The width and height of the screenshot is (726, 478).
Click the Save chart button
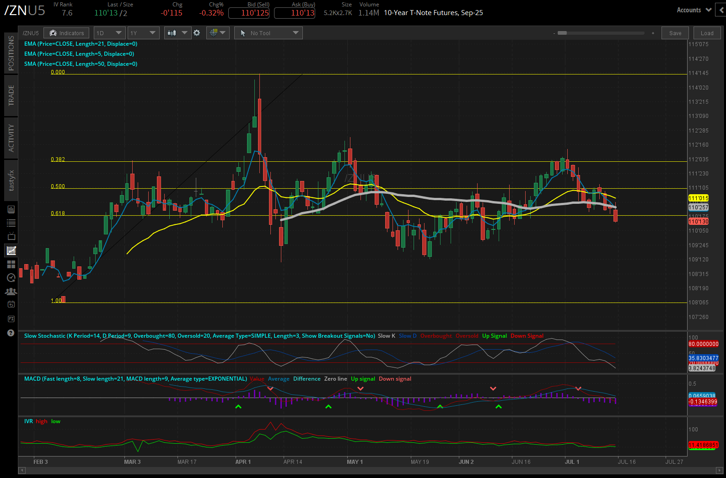(x=675, y=33)
